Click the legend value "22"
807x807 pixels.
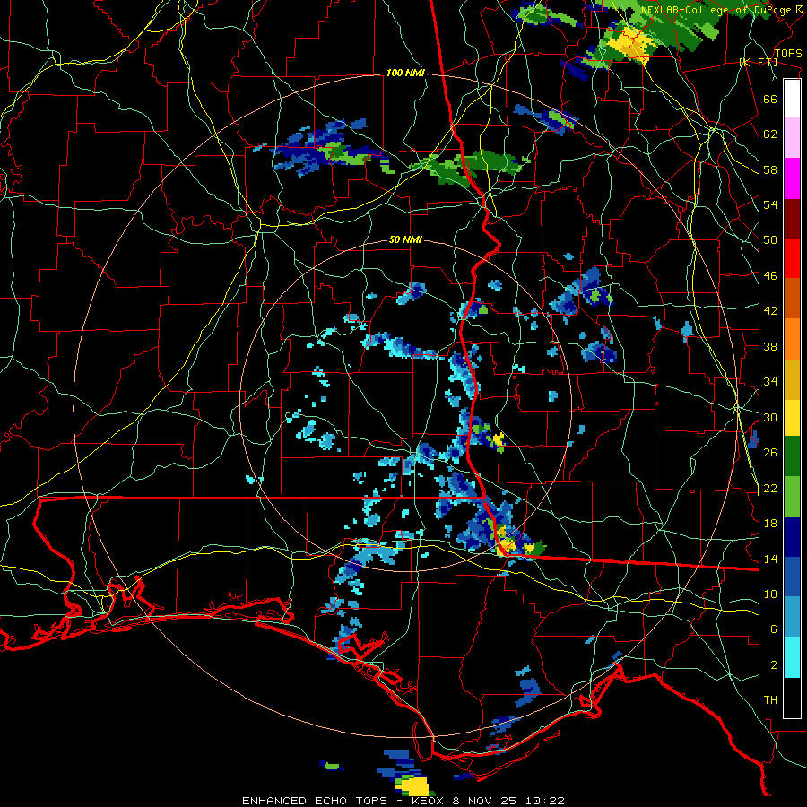[770, 488]
